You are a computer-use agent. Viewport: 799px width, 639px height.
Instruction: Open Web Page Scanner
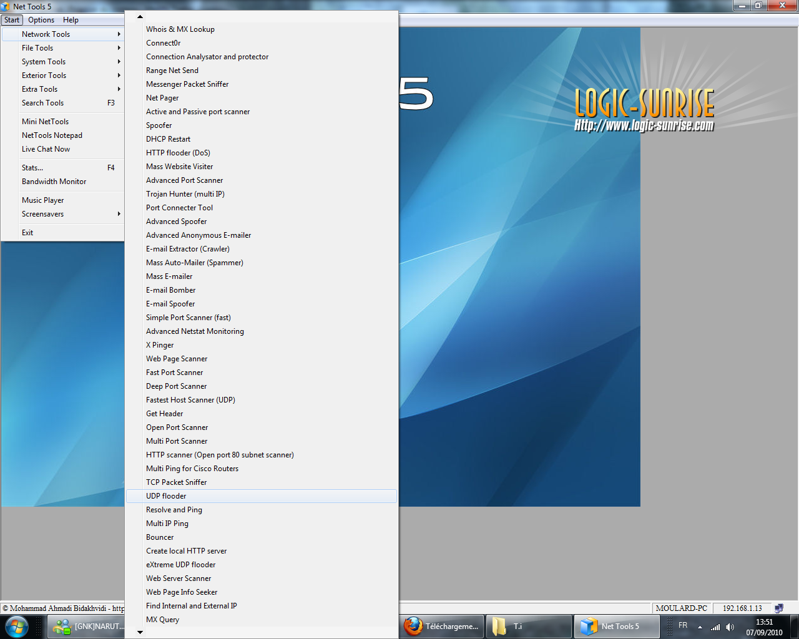[262, 359]
